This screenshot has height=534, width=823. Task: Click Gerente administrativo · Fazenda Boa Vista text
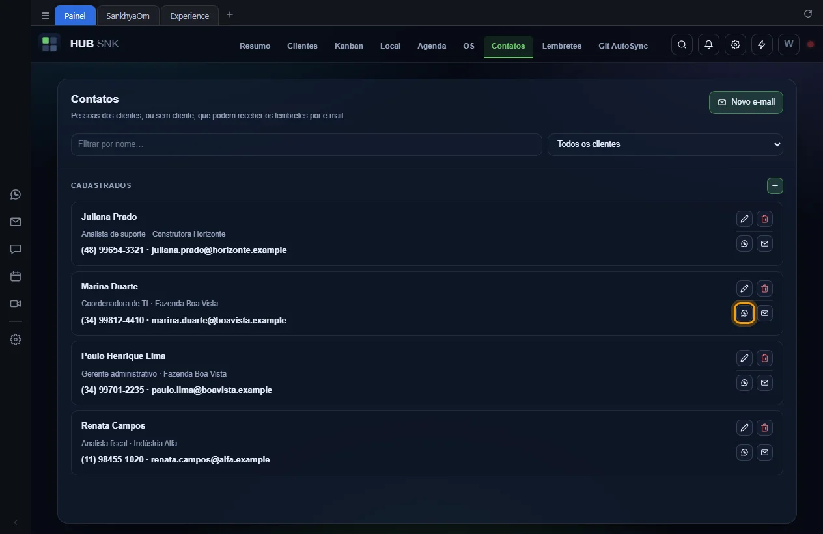pyautogui.click(x=154, y=374)
